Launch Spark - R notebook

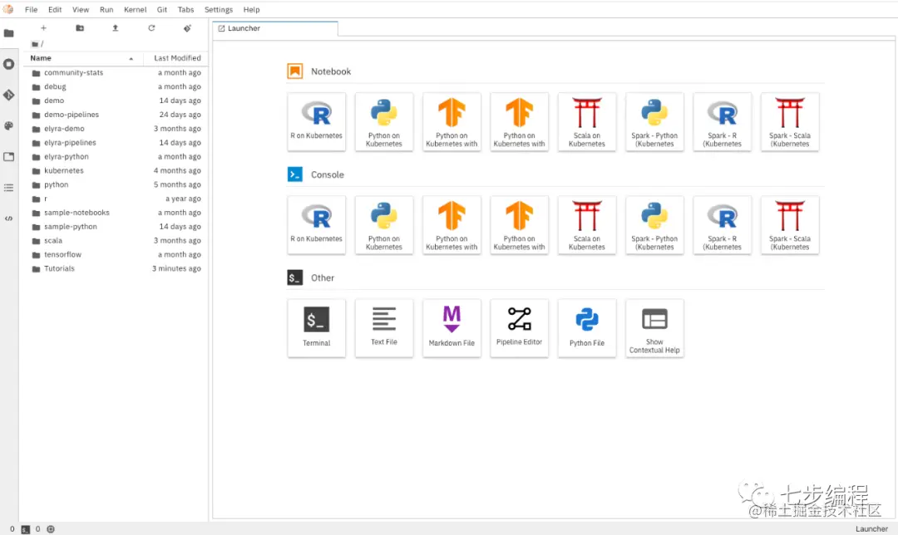pyautogui.click(x=723, y=122)
